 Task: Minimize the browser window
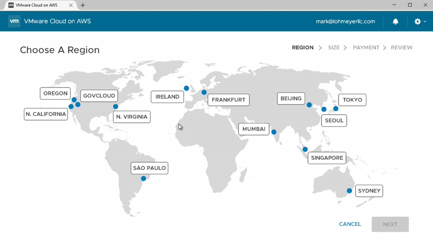[x=394, y=5]
